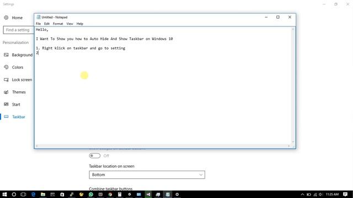This screenshot has height=198, width=353.
Task: Select Taskbar in Settings sidebar
Action: point(14,117)
